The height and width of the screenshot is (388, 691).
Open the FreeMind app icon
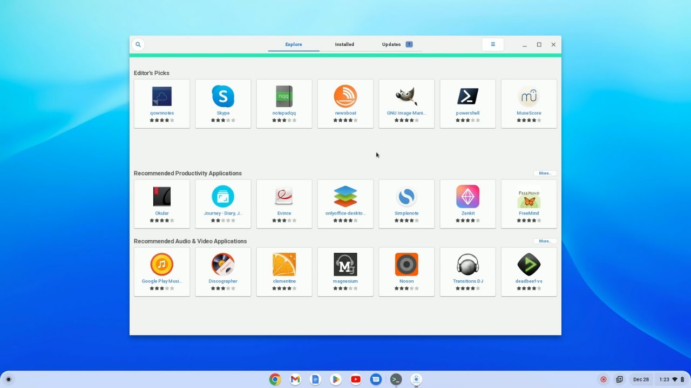[x=529, y=198]
